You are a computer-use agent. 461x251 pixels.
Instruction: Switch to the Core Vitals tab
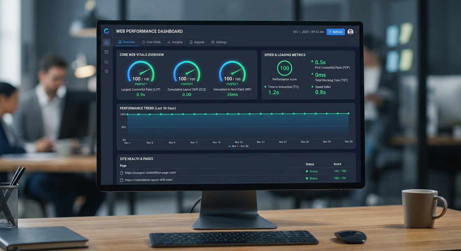click(x=151, y=42)
